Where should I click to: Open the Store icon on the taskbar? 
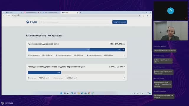coord(85,93)
